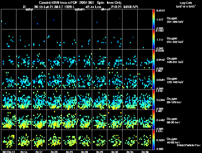Click the color bar beside Oxygen 89-129 keV
This screenshot has height=153, width=202.
tap(154, 99)
